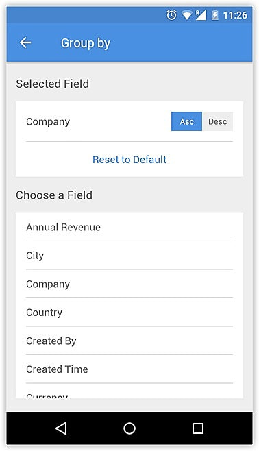
Task: Tap Android recent apps square
Action: [x=198, y=428]
